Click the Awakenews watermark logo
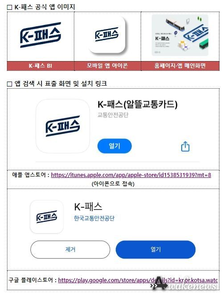The width and height of the screenshot is (224, 296). [x=184, y=285]
